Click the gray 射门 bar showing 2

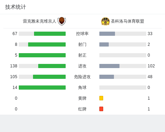coord(104,44)
